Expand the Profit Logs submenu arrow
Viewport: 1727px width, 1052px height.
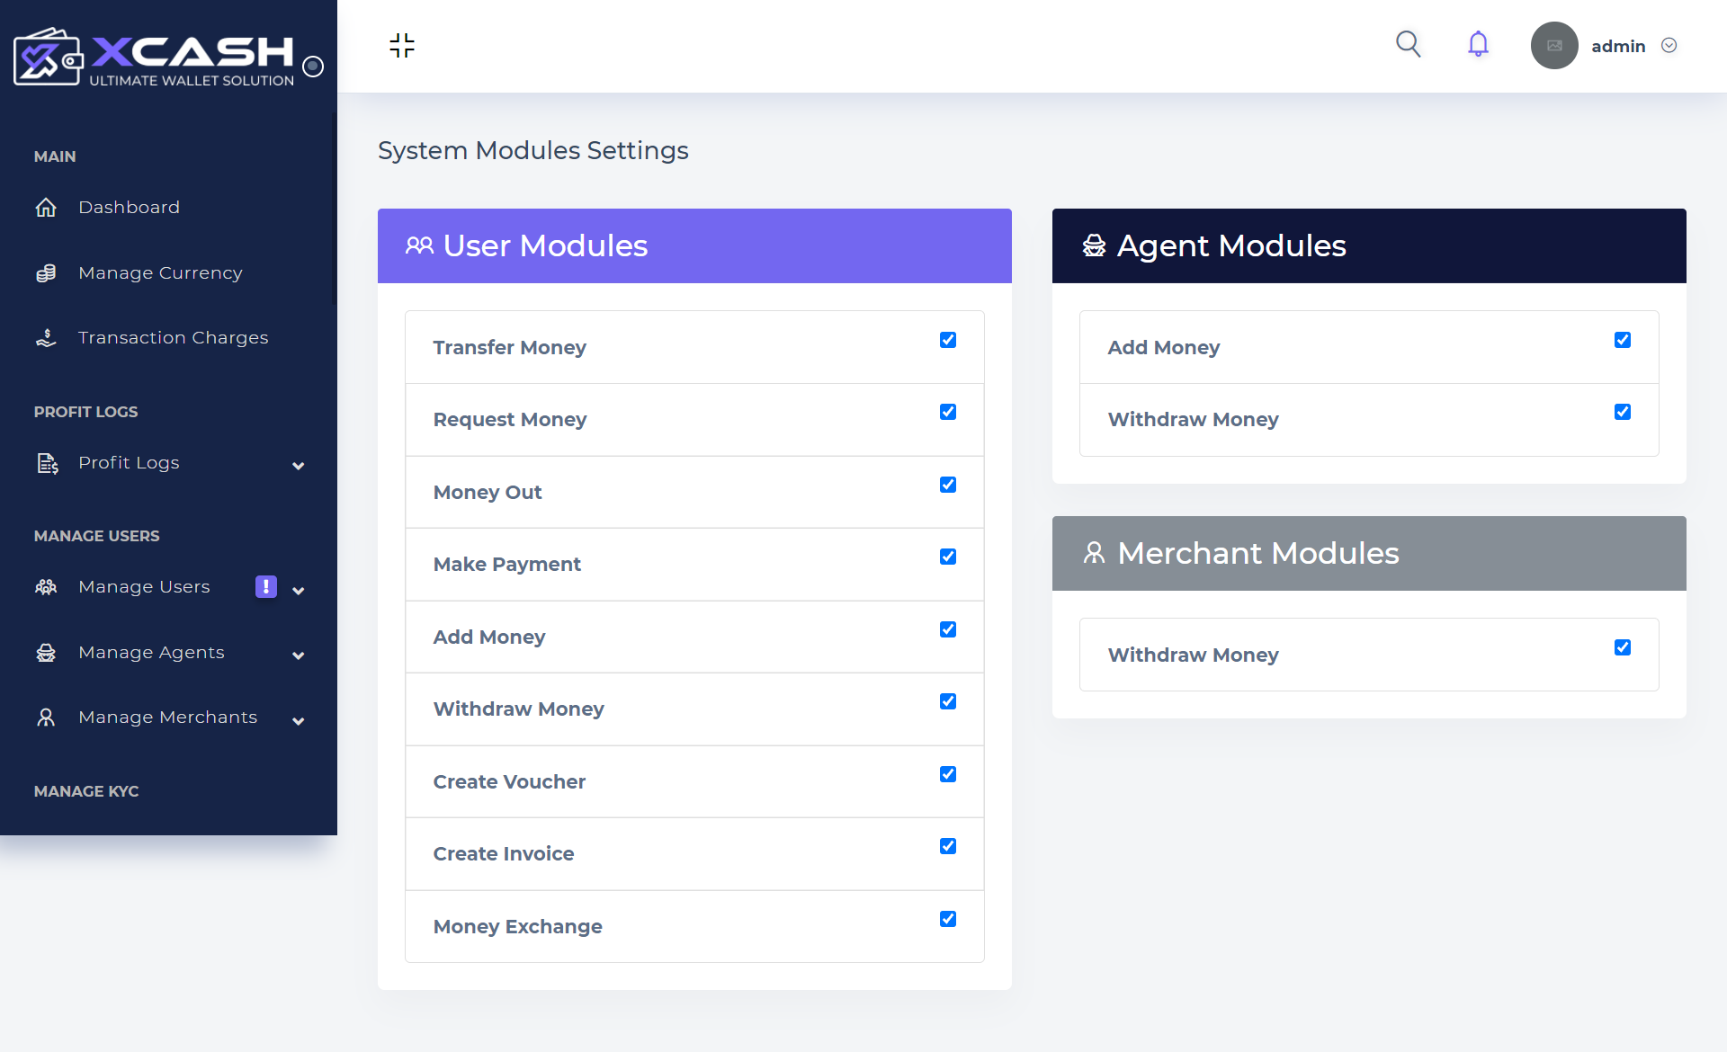(299, 466)
